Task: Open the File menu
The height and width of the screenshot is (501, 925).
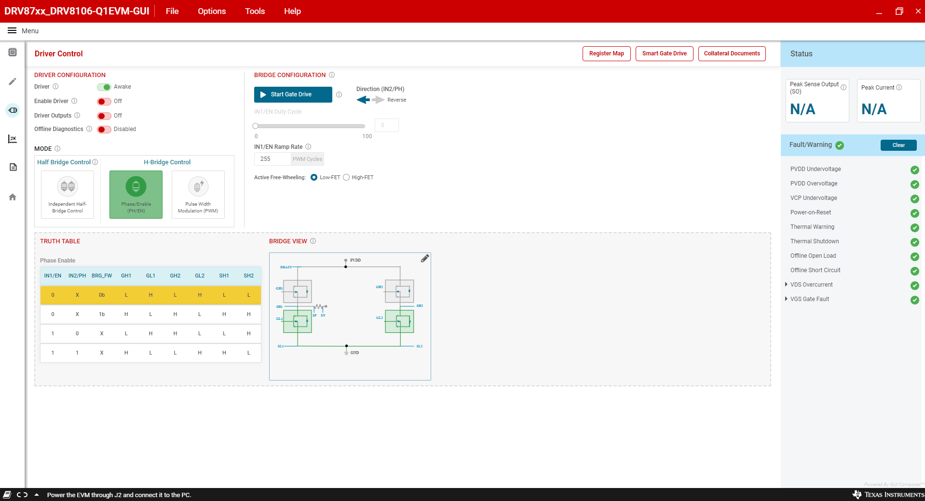Action: (172, 11)
